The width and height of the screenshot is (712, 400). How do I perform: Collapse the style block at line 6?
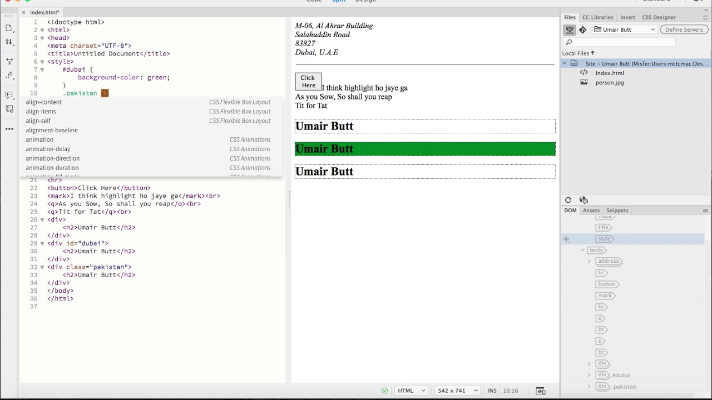42,62
